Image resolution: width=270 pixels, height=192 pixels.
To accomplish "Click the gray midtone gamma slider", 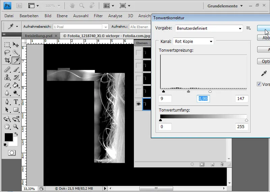I will click(189, 91).
